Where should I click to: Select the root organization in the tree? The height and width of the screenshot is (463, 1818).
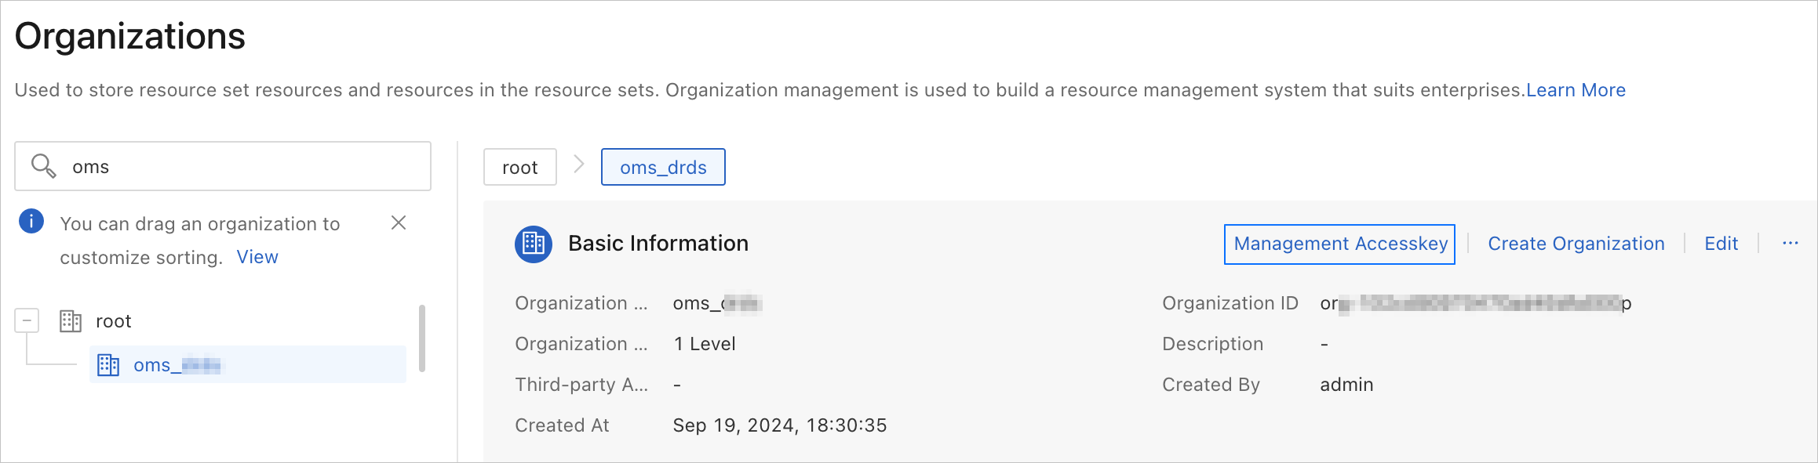[x=114, y=321]
